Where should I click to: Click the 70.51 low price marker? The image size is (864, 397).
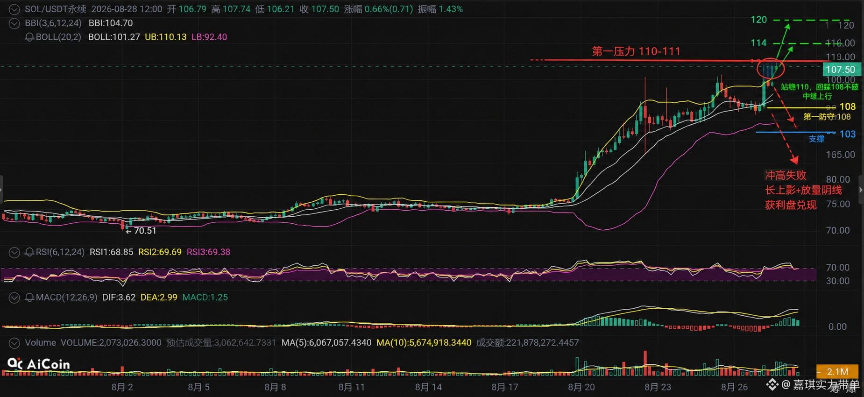[142, 231]
